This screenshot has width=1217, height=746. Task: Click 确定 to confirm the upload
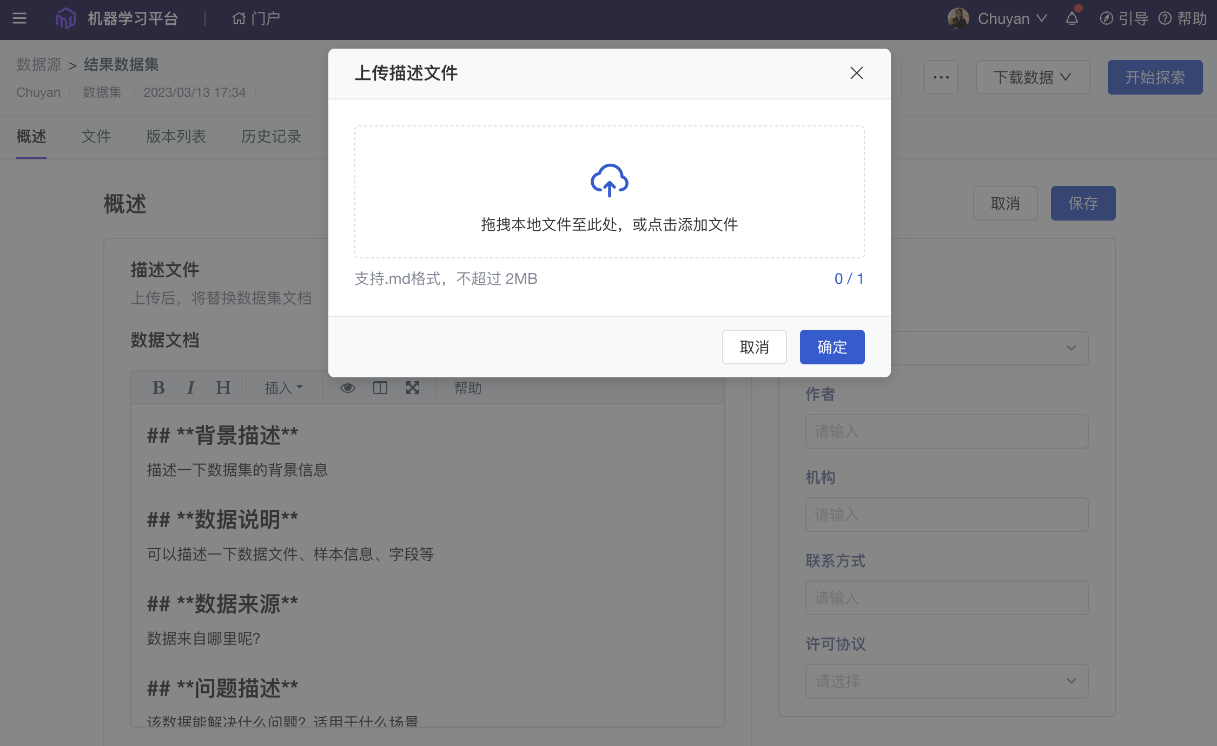pyautogui.click(x=831, y=347)
